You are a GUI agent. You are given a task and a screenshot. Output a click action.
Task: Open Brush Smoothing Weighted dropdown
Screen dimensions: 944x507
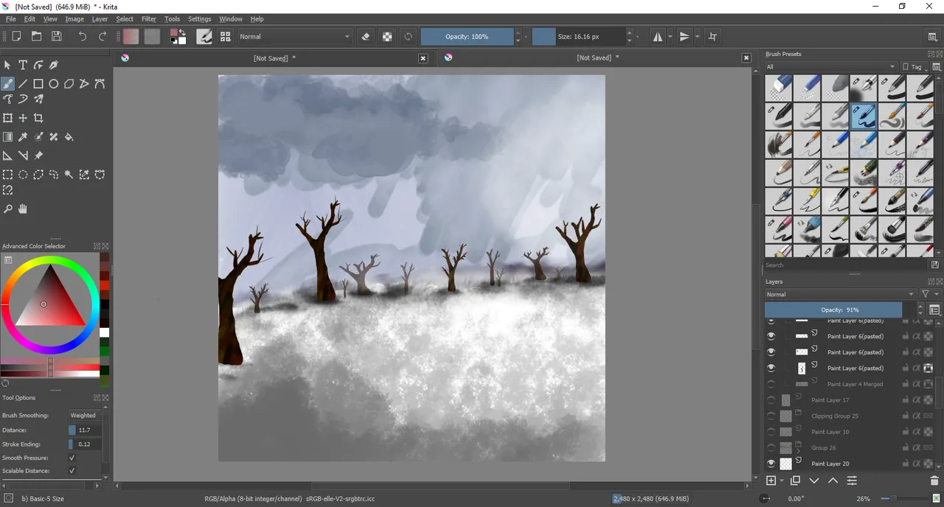point(83,415)
